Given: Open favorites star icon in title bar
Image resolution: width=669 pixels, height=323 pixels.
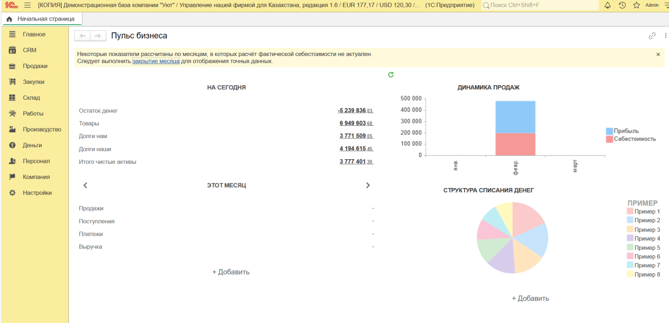Looking at the screenshot, I should [x=636, y=5].
